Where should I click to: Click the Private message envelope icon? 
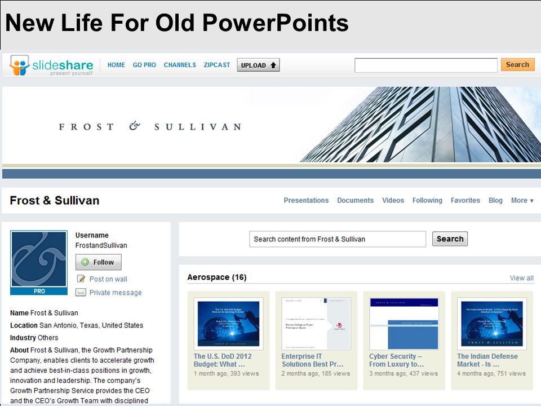click(x=81, y=293)
